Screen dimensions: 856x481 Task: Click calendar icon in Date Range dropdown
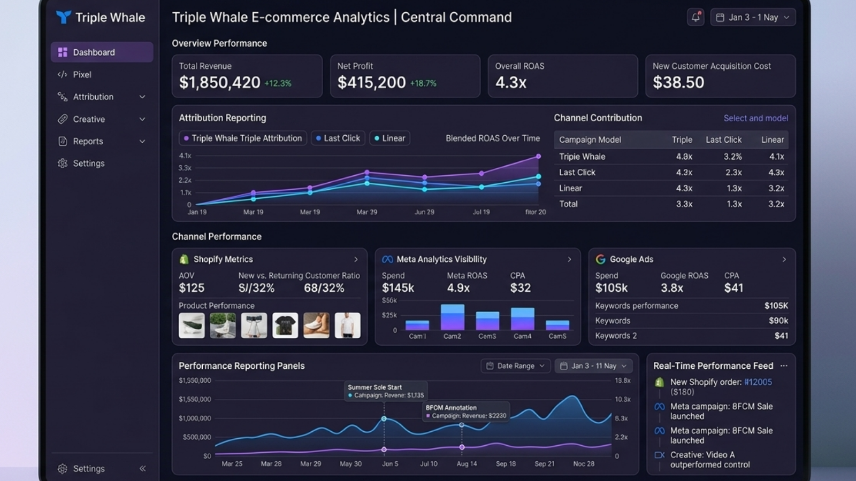pos(490,366)
